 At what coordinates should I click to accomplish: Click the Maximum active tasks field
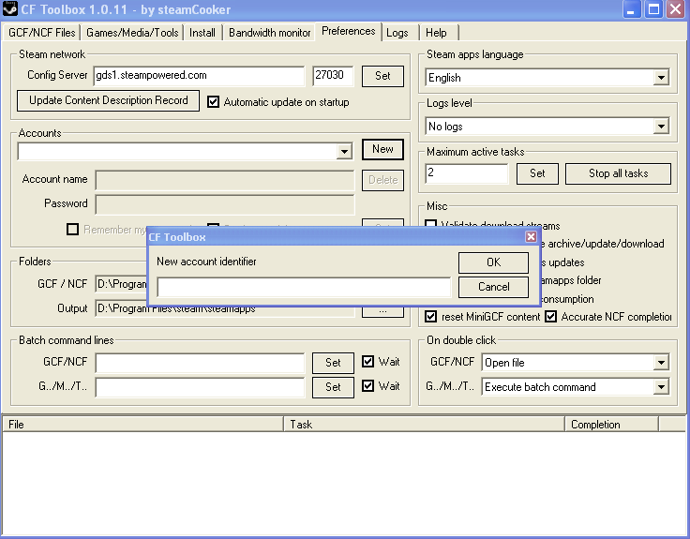(466, 173)
